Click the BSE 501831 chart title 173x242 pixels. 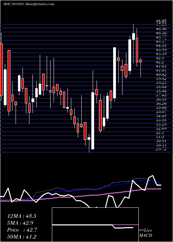[x=29, y=4]
